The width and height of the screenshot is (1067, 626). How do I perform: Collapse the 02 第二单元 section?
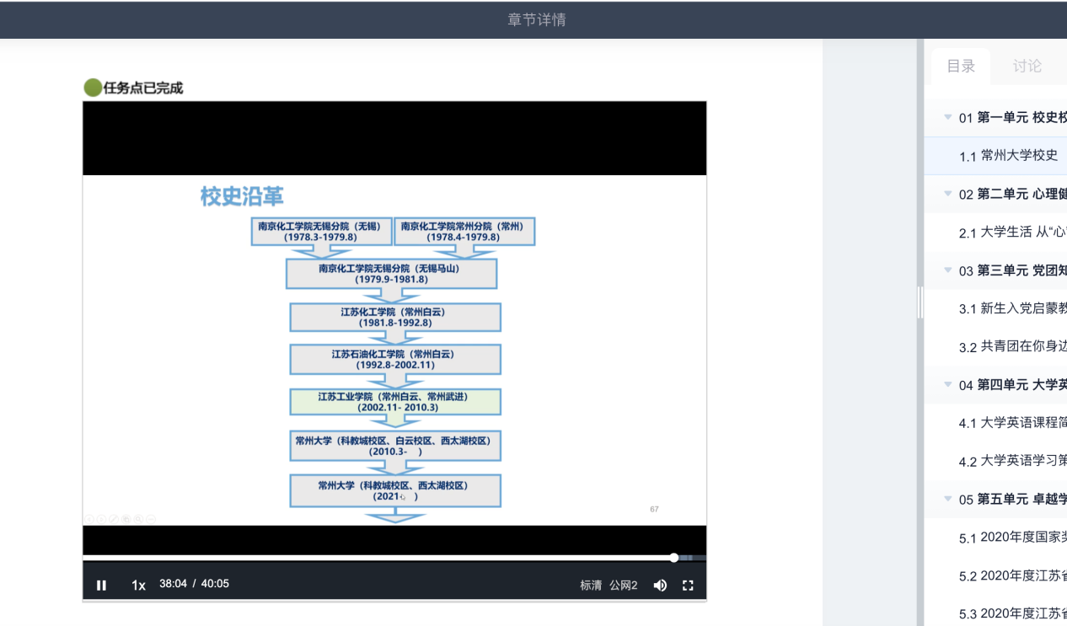(x=948, y=194)
